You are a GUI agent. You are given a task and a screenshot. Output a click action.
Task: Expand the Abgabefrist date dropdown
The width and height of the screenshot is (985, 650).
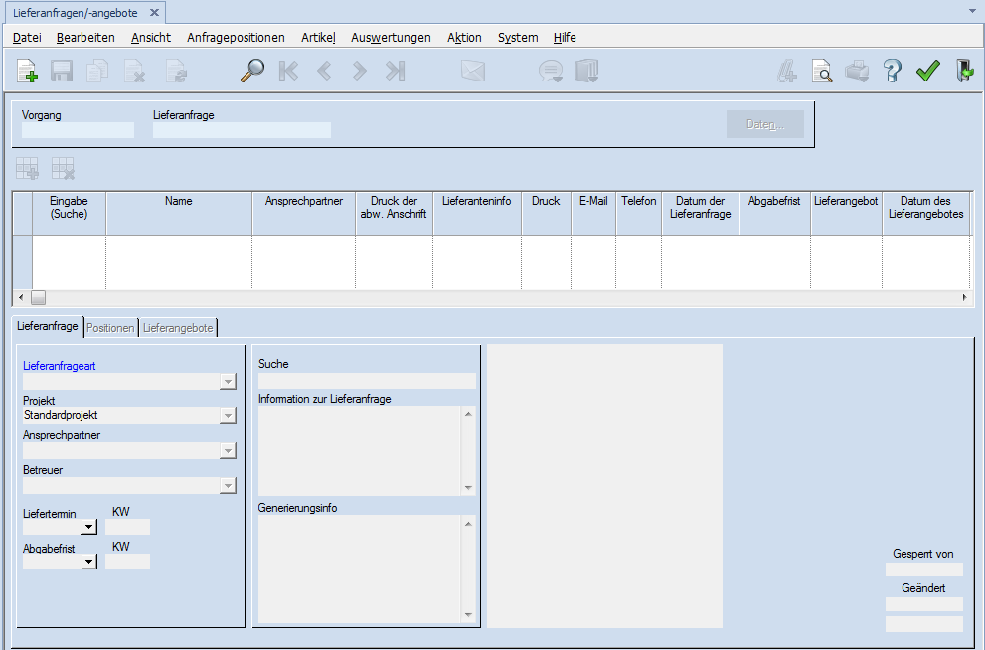pos(88,562)
